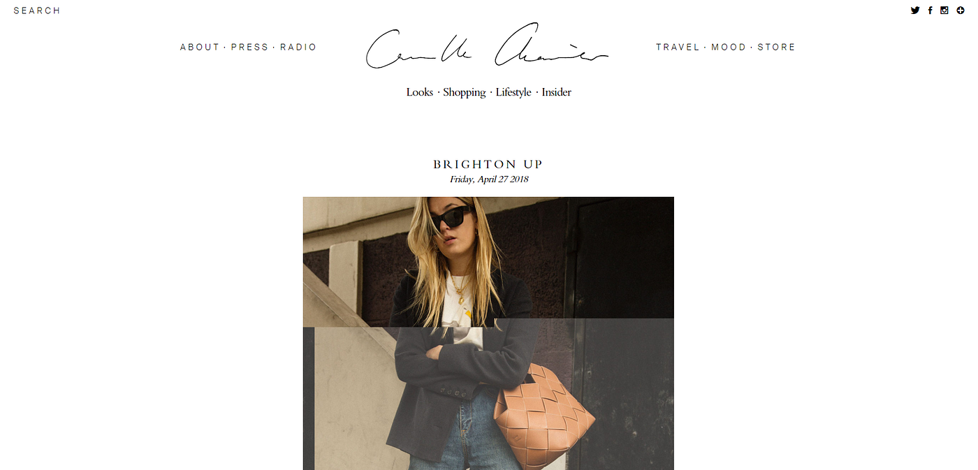Navigate to the TRAVEL section
Image resolution: width=978 pixels, height=470 pixels.
pos(678,47)
